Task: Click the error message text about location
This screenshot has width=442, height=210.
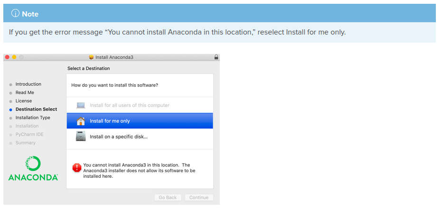Action: 139,171
